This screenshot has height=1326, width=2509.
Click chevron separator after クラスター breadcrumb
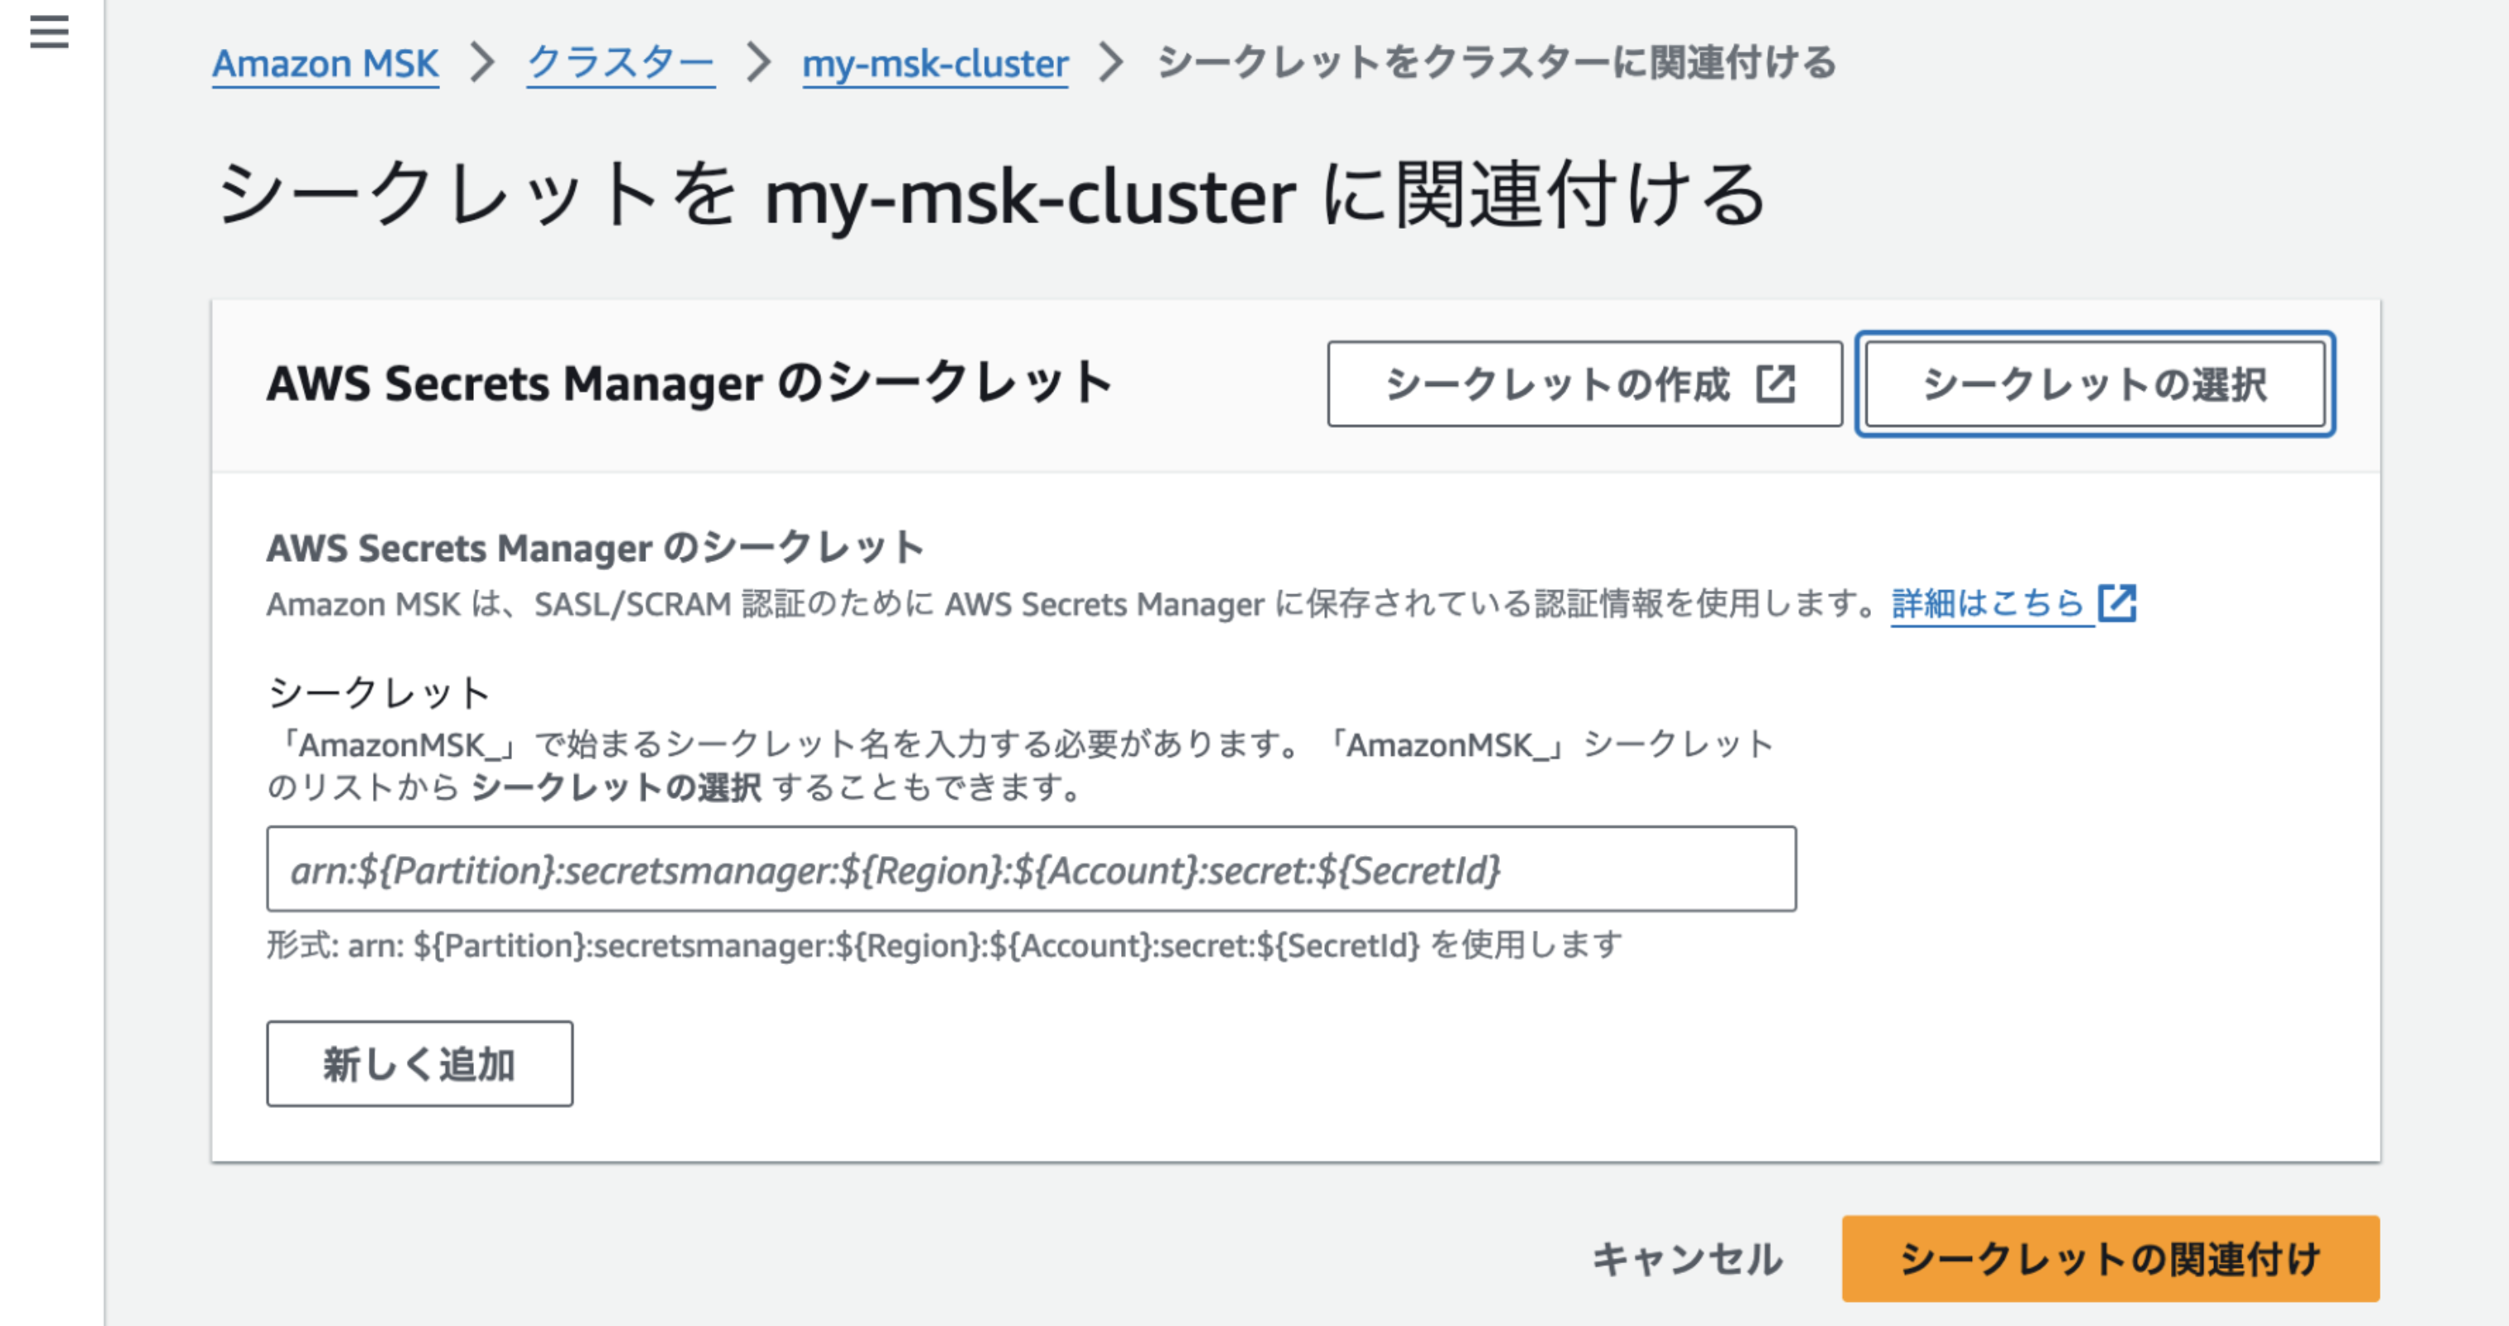click(758, 62)
